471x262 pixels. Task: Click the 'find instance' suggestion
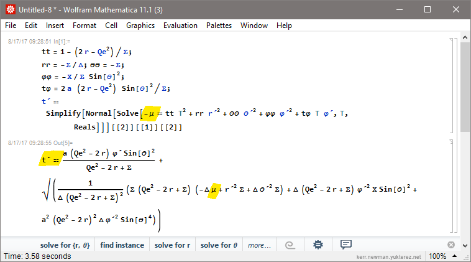[x=122, y=245]
